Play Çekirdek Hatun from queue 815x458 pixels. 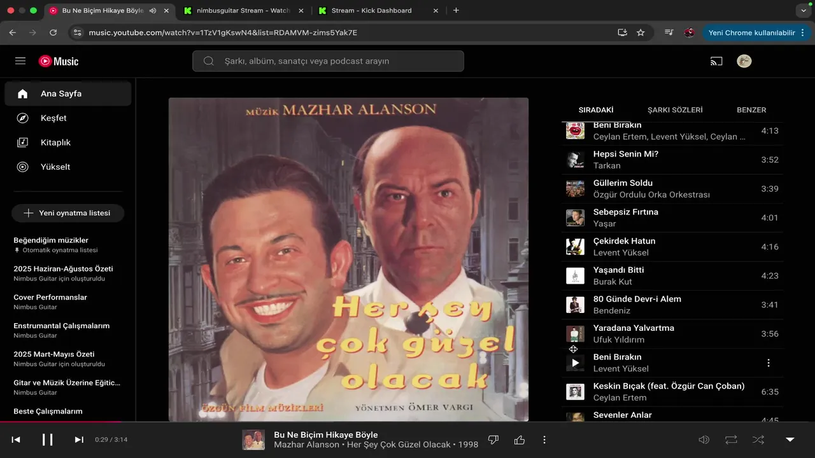click(672, 247)
